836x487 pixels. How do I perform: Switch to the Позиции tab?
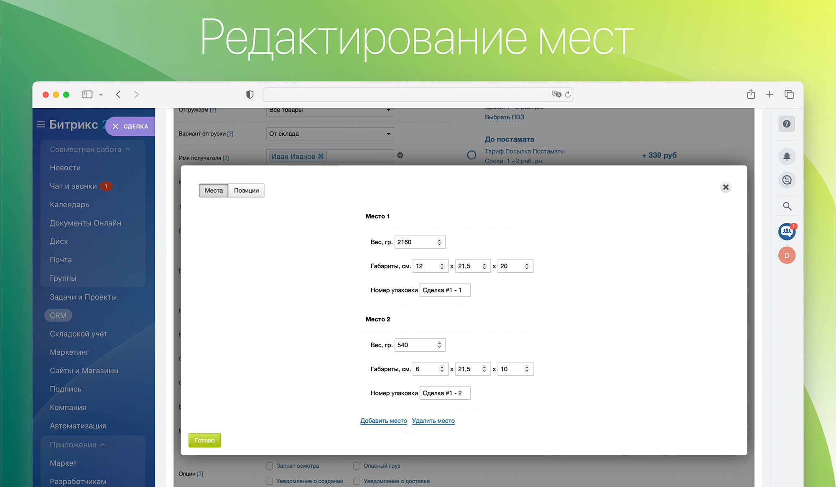click(x=246, y=190)
